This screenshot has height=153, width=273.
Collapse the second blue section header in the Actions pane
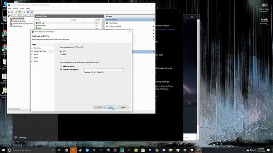tap(154, 52)
